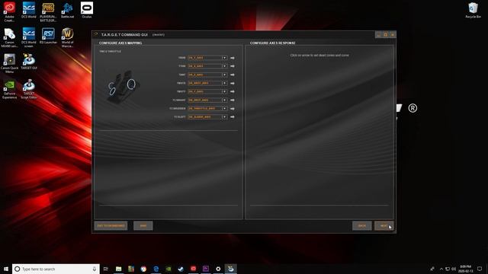Select the GeForce Experience desktop icon
This screenshot has width=488, height=274.
tap(9, 89)
